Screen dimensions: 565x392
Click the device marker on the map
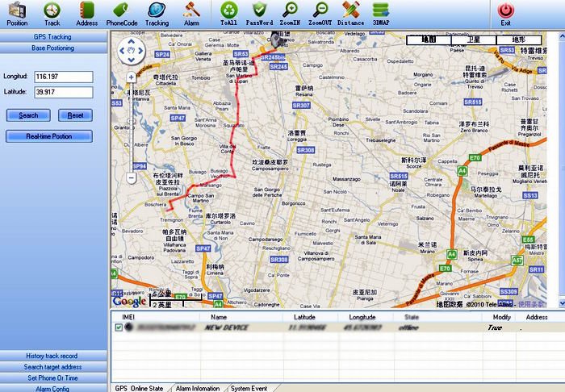point(277,40)
